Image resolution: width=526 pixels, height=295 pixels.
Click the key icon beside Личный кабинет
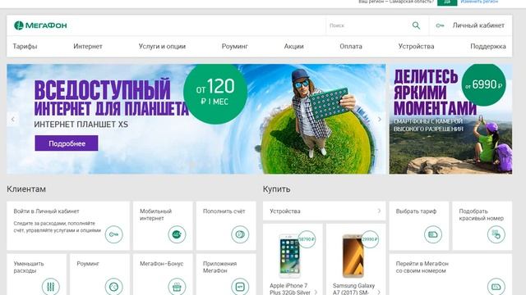(x=440, y=25)
